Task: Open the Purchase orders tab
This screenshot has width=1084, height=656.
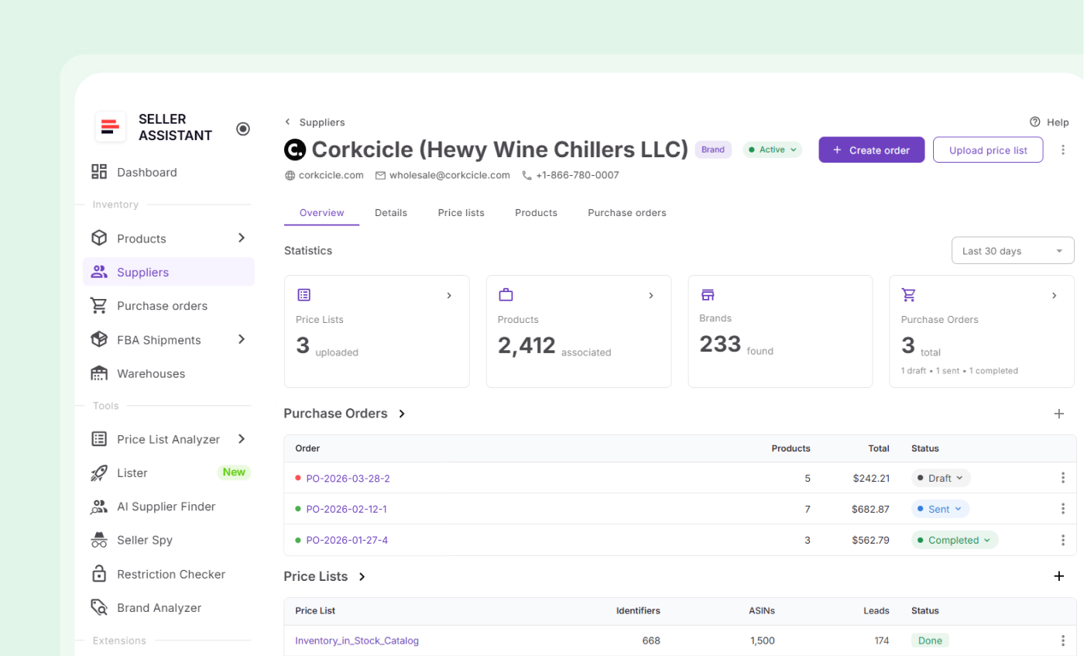Action: 626,213
